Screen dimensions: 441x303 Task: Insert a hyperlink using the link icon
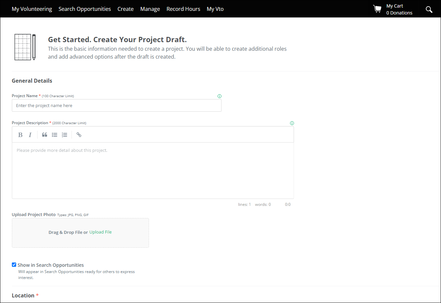[79, 135]
